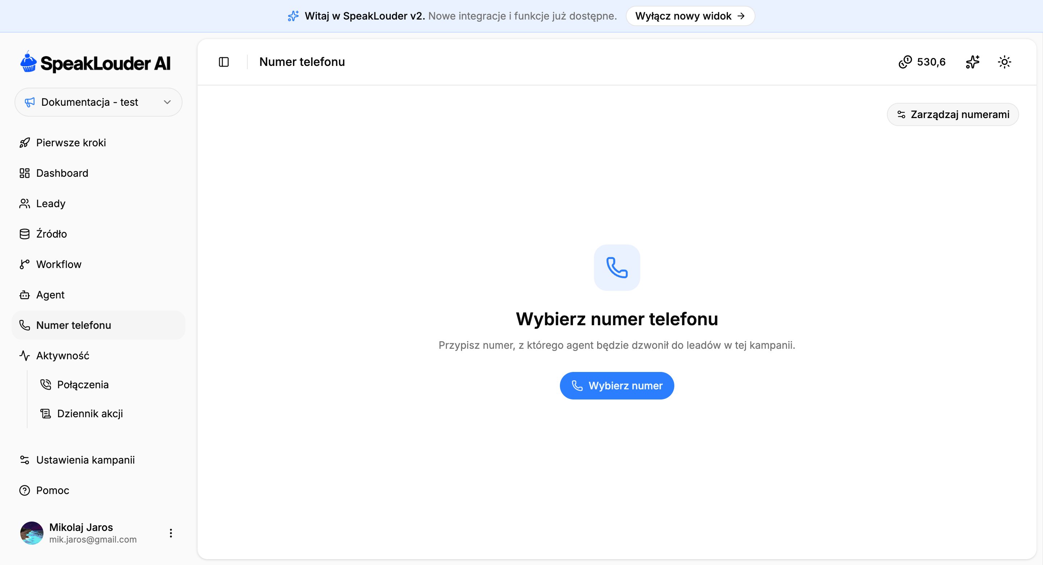Click Wyłącz nowy widok button
The width and height of the screenshot is (1043, 565).
(690, 16)
